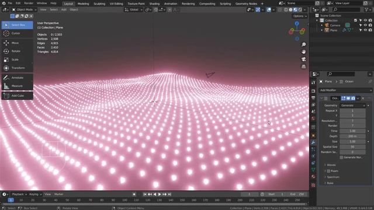Image resolution: width=374 pixels, height=210 pixels.
Task: Click the Time value field
Action: [352, 131]
